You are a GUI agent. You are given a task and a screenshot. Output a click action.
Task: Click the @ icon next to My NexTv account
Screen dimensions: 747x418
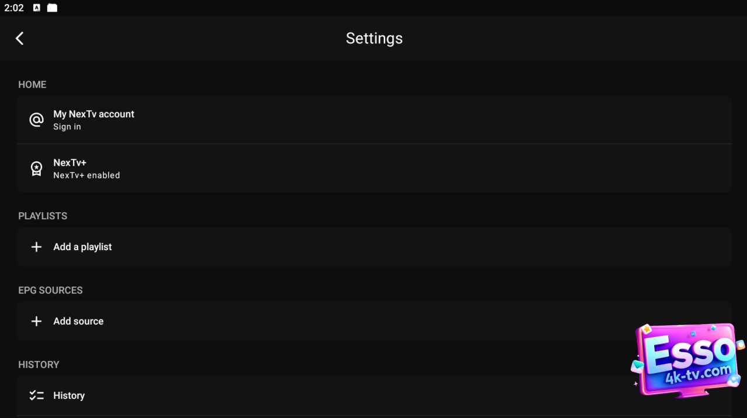click(x=36, y=120)
